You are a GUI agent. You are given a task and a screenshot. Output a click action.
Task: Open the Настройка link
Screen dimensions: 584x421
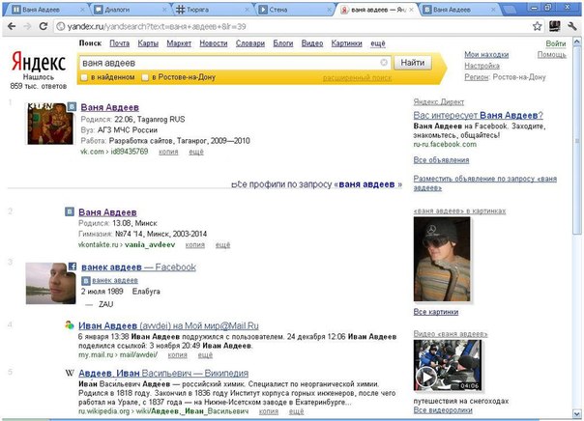tap(482, 66)
